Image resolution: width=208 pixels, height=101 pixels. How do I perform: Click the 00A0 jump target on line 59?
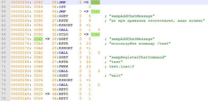point(95,11)
